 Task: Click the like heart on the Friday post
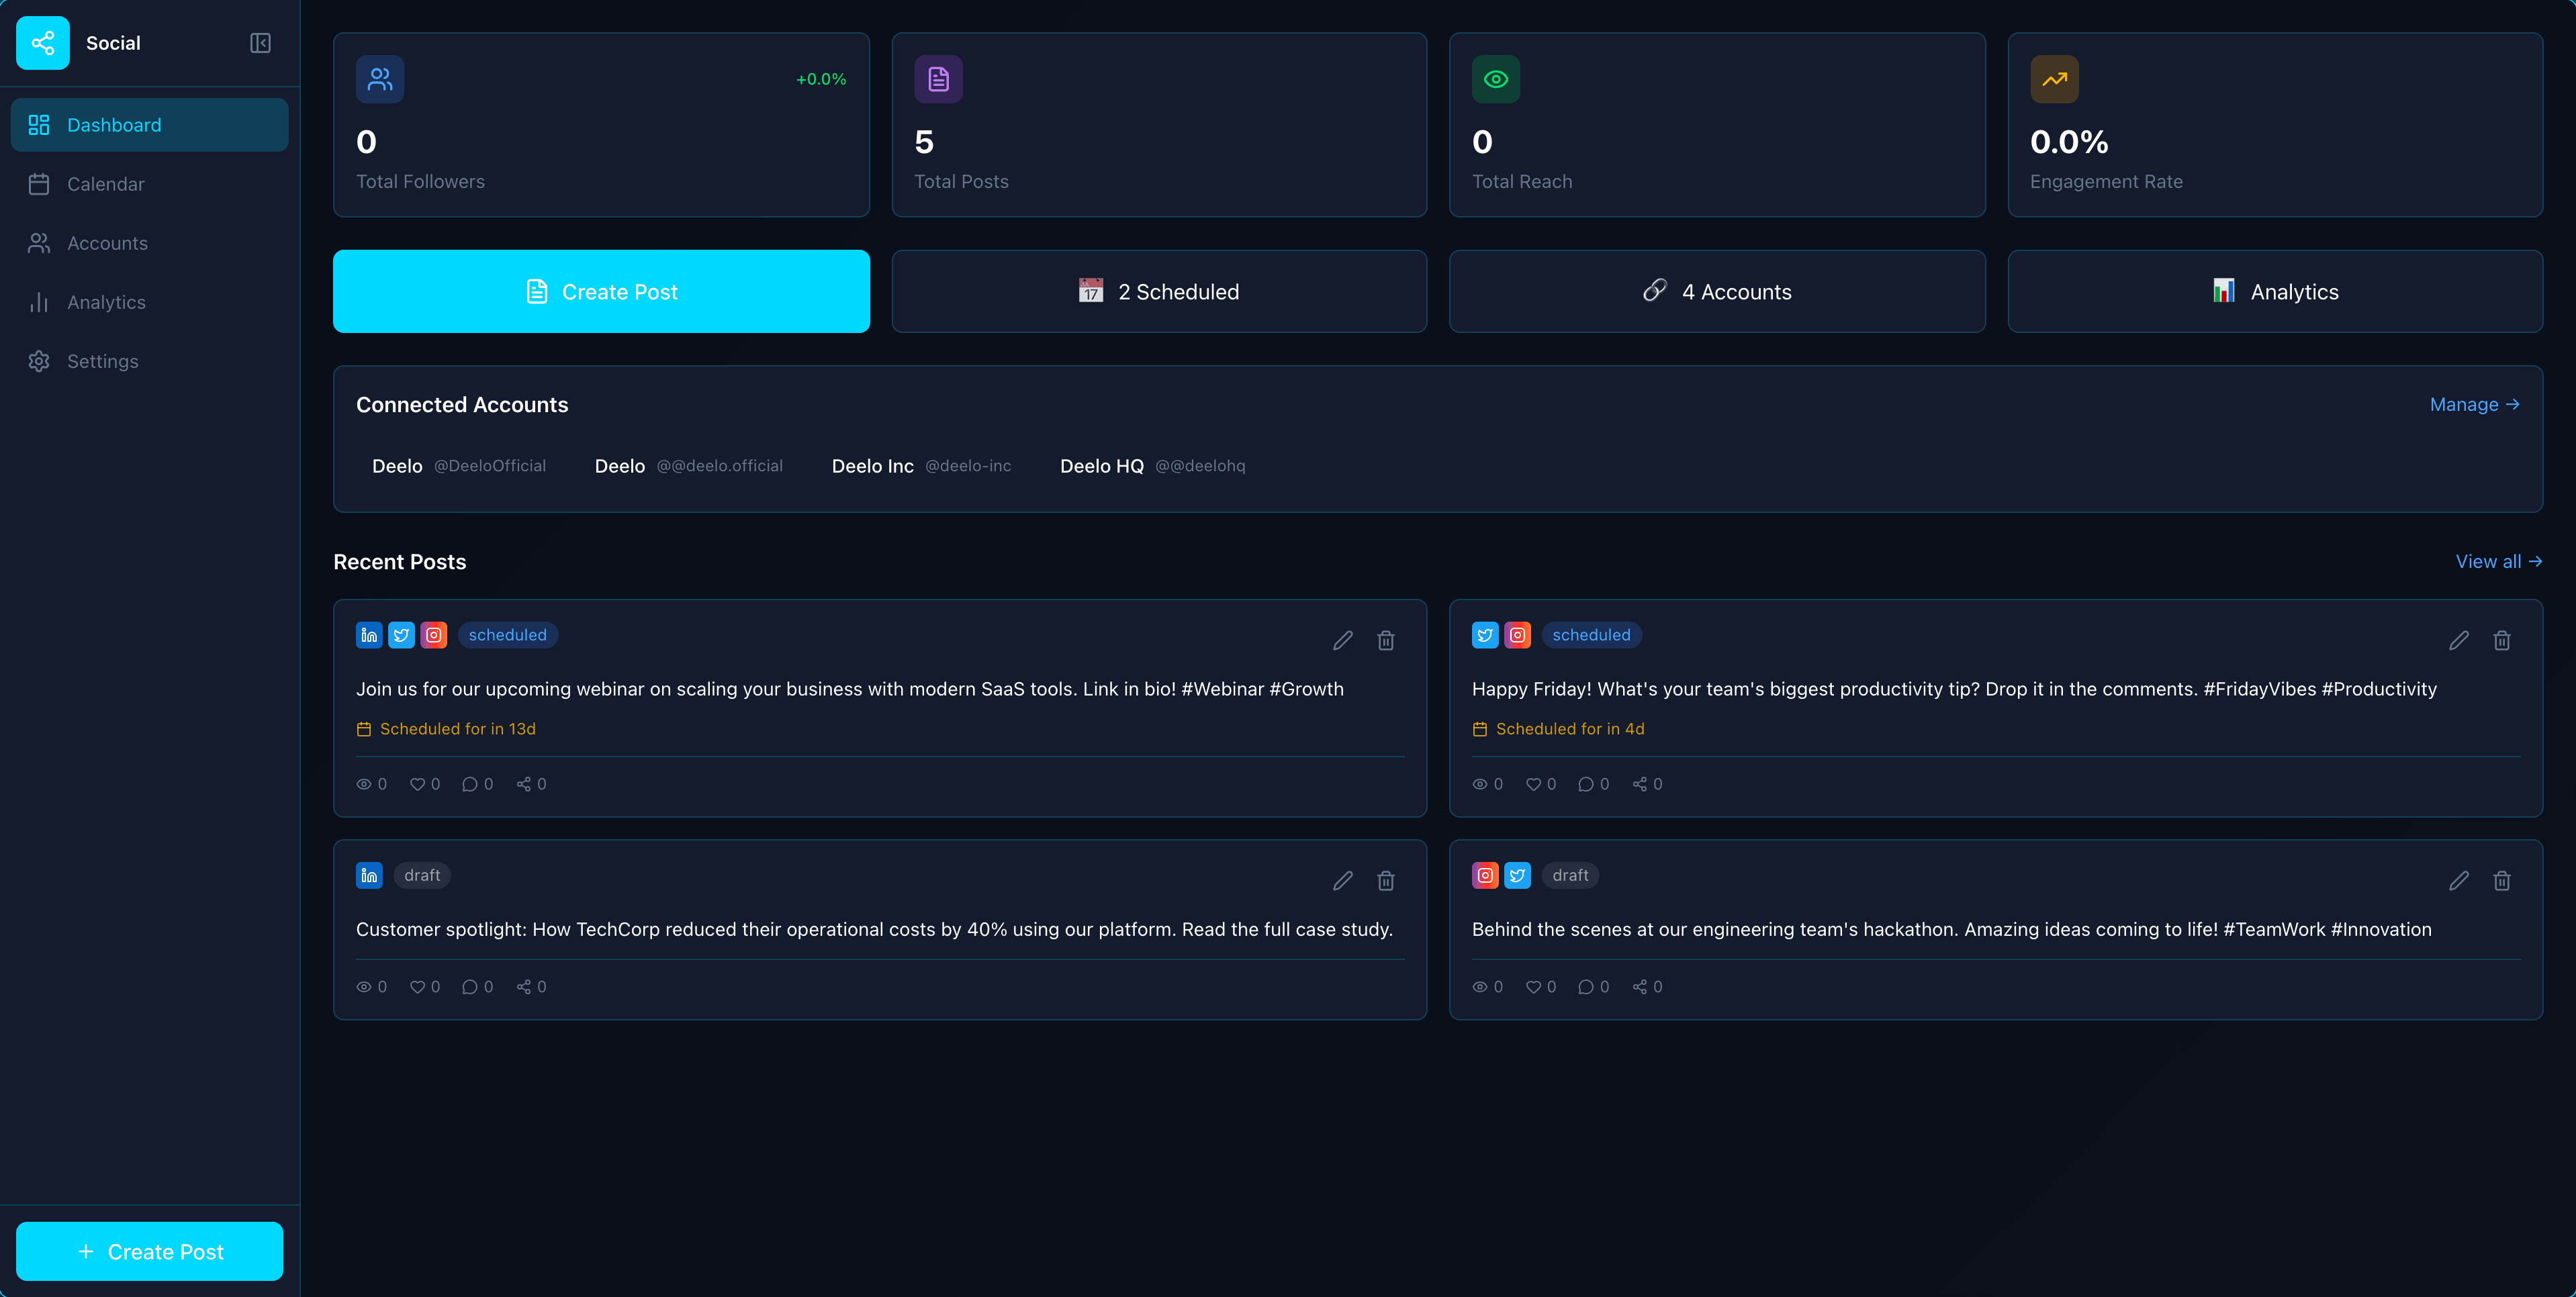pyautogui.click(x=1534, y=784)
